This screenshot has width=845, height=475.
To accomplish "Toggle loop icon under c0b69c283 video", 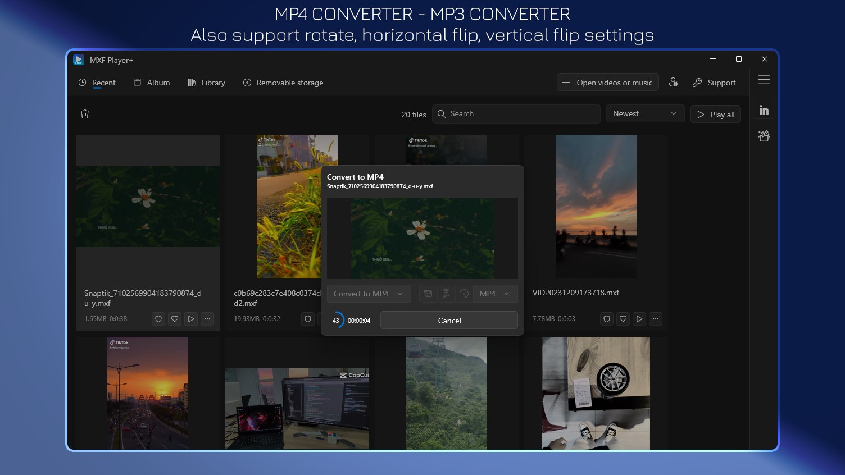I will point(308,318).
